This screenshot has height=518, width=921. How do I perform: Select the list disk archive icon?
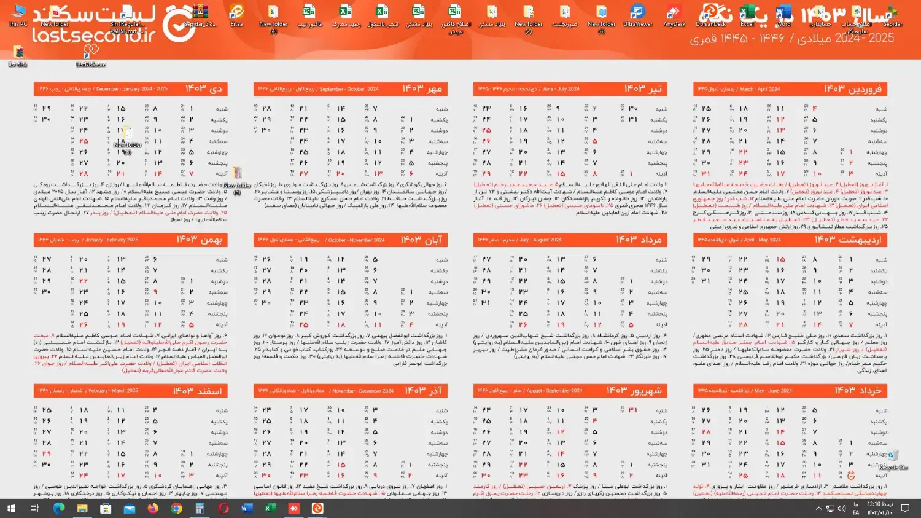tap(18, 56)
